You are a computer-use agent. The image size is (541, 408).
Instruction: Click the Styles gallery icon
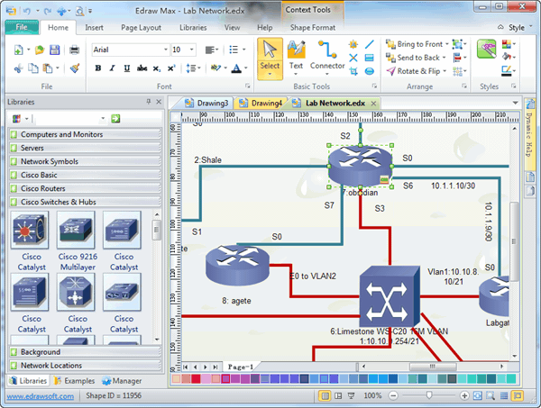point(486,49)
